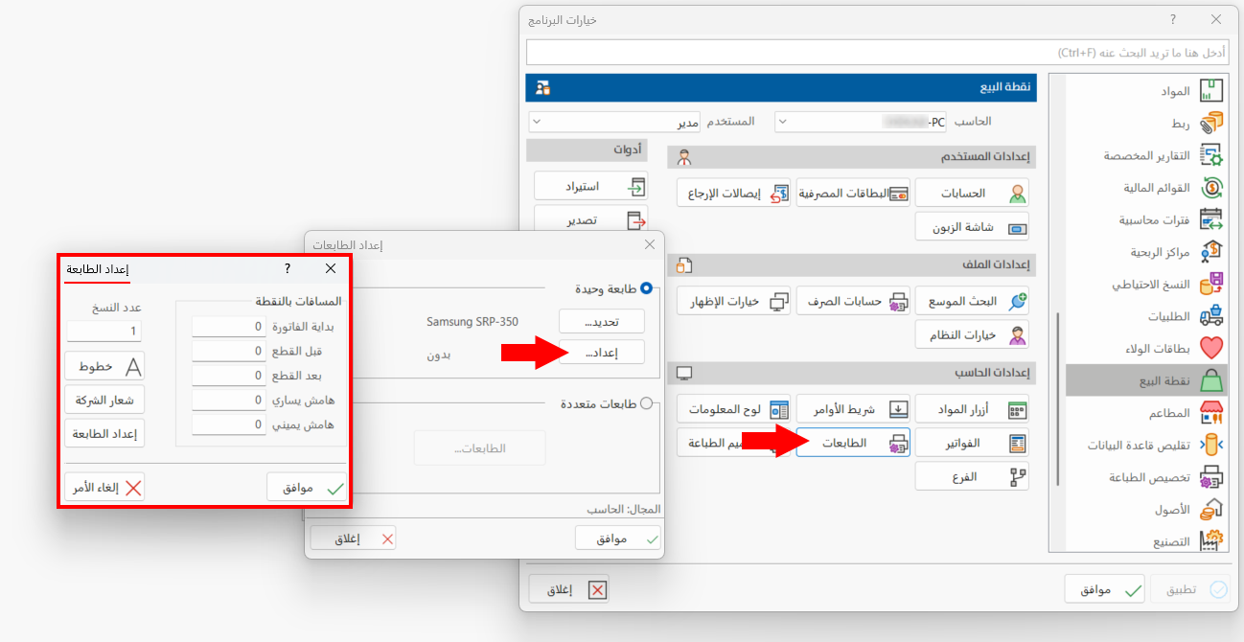This screenshot has height=642, width=1244.
Task: Open البحث الموسع file setting
Action: [x=972, y=301]
